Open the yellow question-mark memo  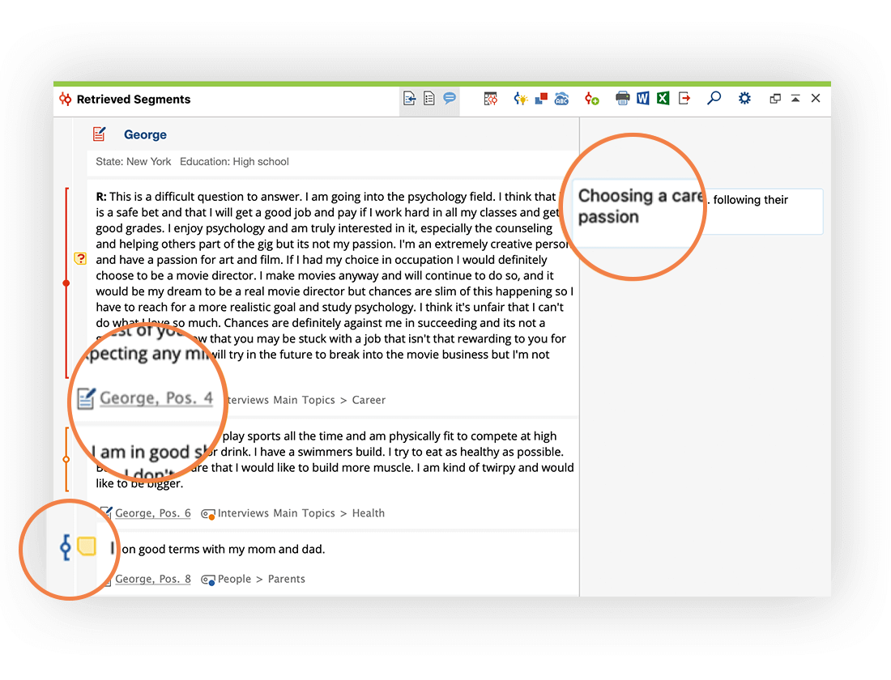[x=80, y=259]
